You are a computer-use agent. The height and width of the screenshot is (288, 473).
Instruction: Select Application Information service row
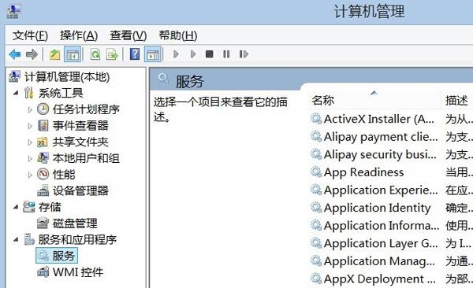pyautogui.click(x=391, y=225)
